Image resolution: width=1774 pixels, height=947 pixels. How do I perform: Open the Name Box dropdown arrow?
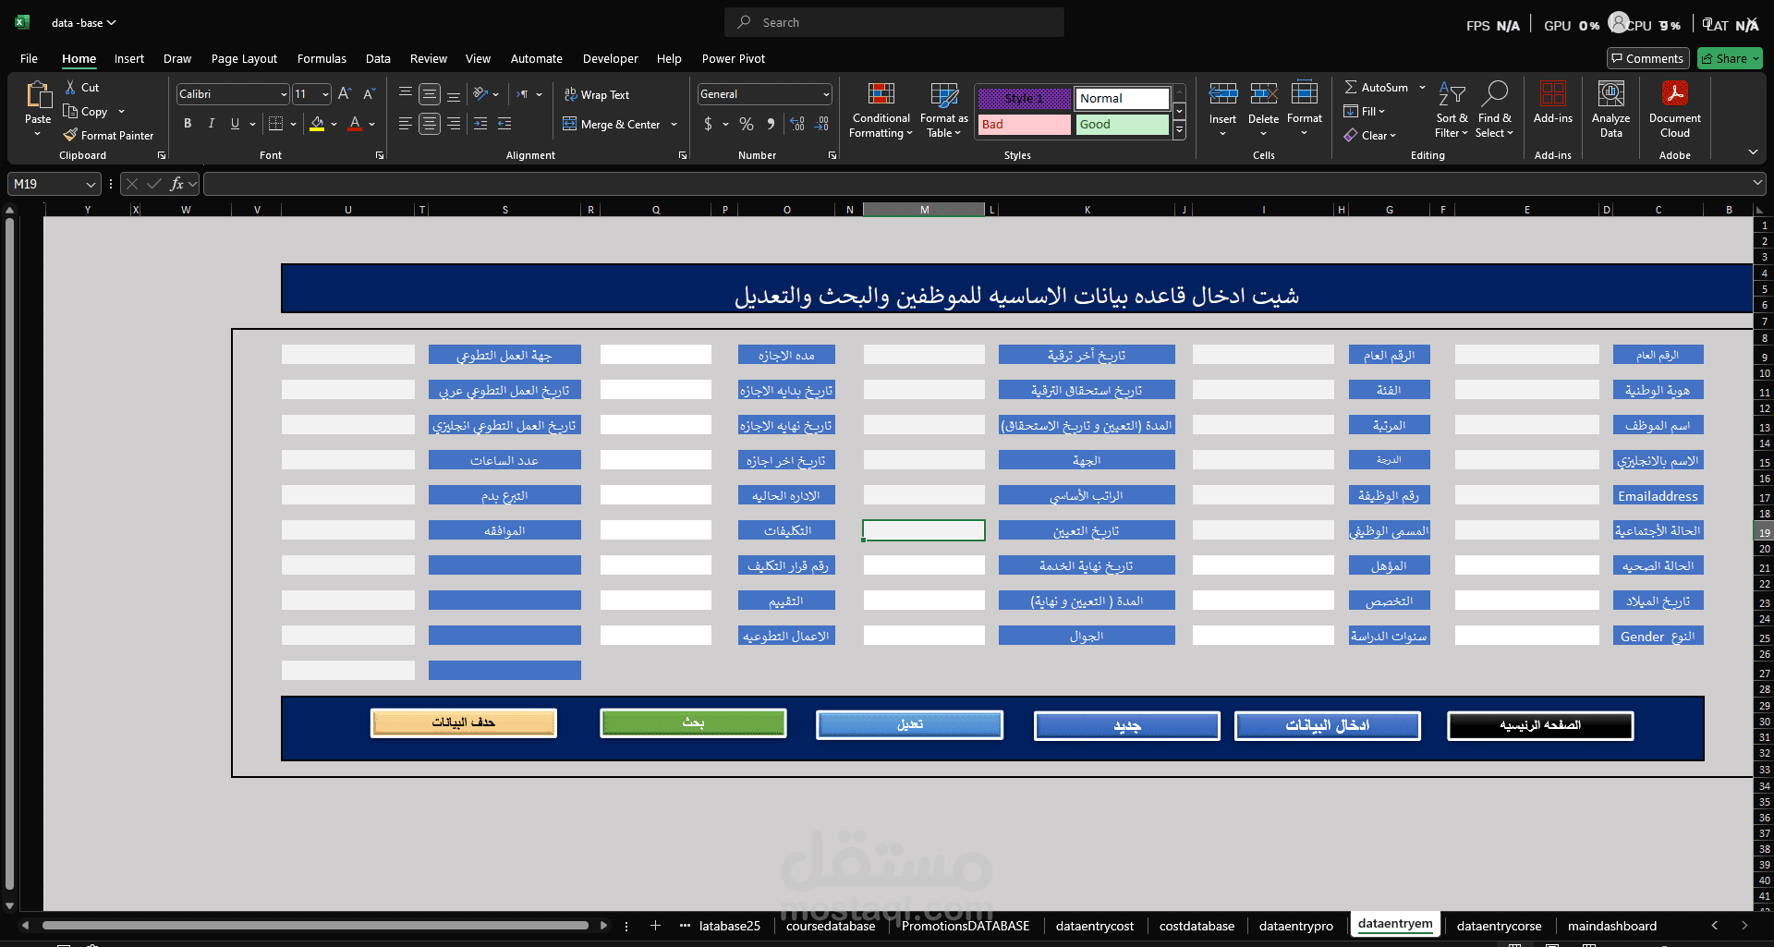[91, 185]
